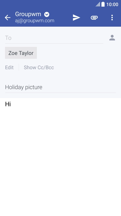Tap the signal strength status icon
Image resolution: width=121 pixels, height=216 pixels.
[x=98, y=4]
